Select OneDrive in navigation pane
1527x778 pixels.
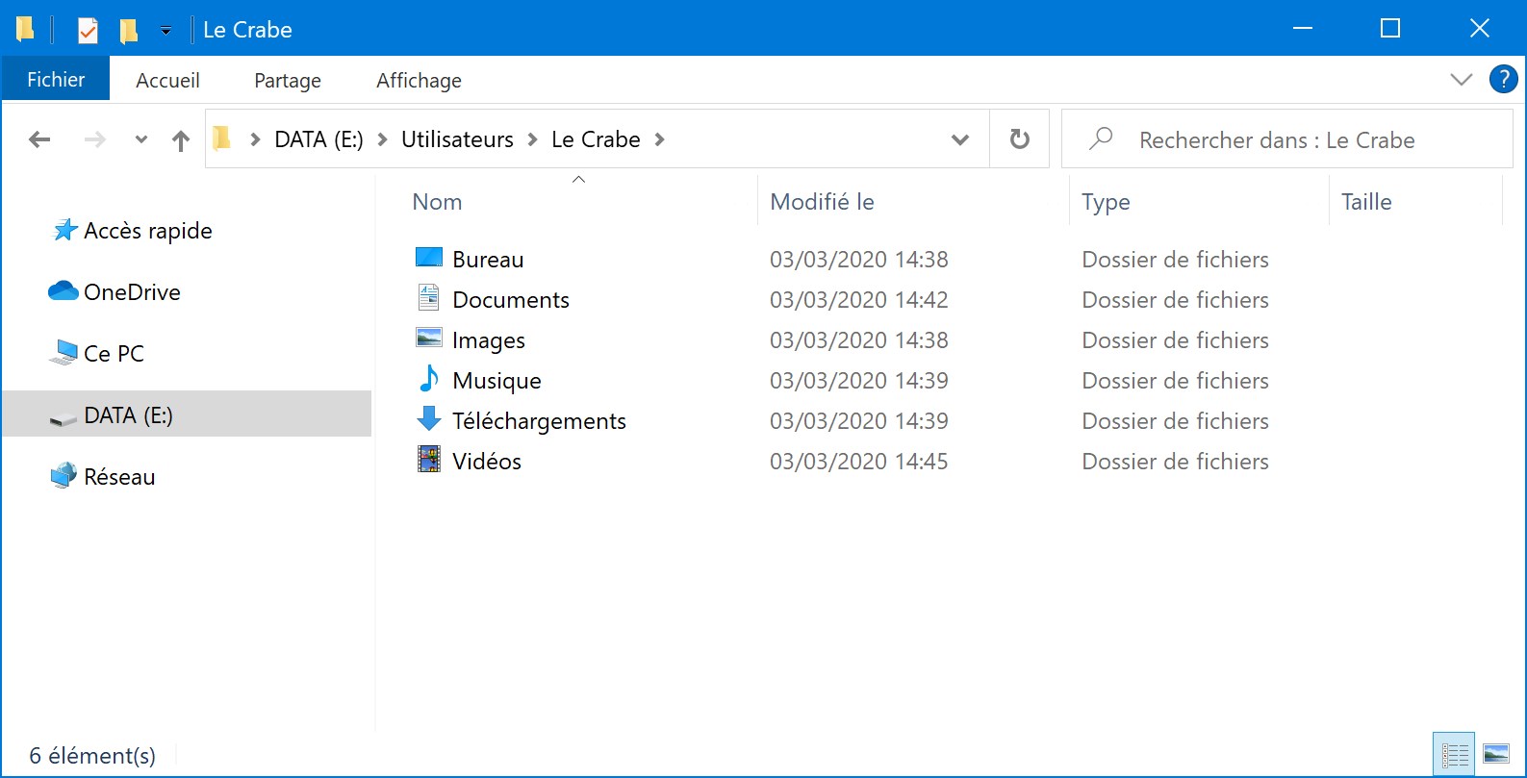pos(132,292)
